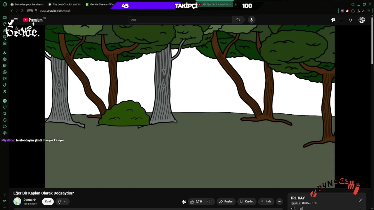
Task: Switch to the Eğer Bir Kaplan Olarak tab
Action: tap(216, 4)
